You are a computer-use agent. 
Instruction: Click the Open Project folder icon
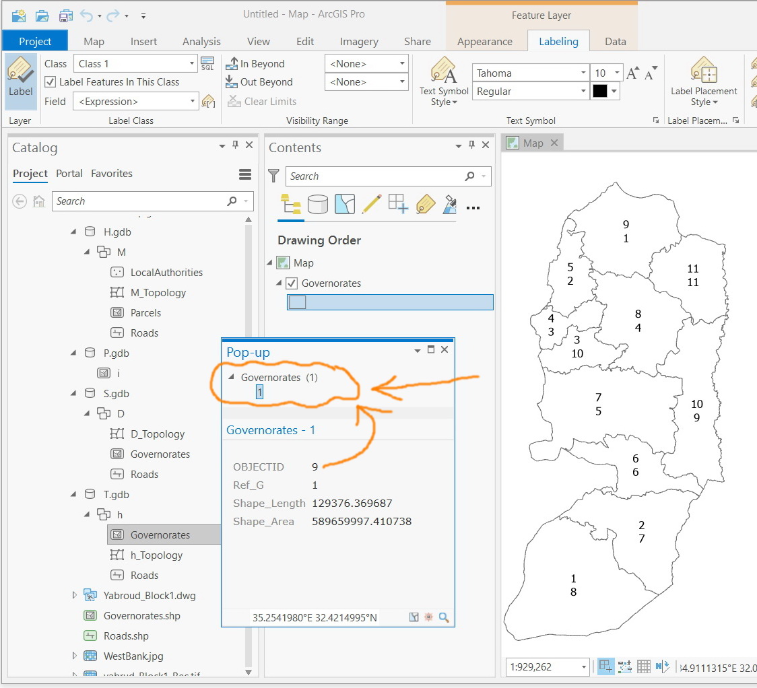pyautogui.click(x=42, y=16)
